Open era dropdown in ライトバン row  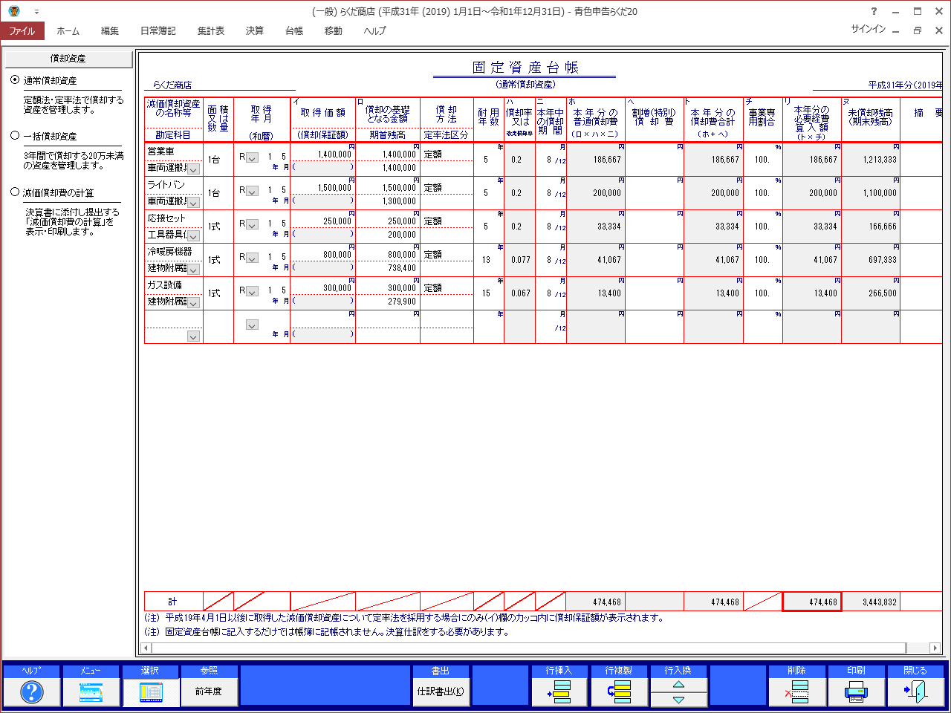(x=252, y=191)
